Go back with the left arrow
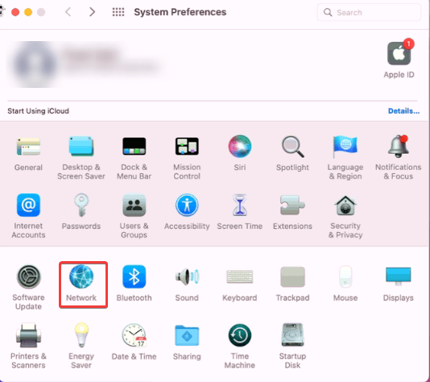This screenshot has width=430, height=382. [68, 12]
